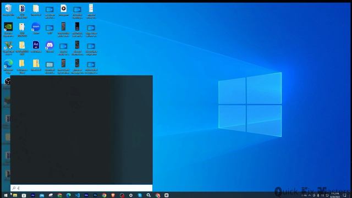Open Visual Studio Code from the taskbar
Screen dimensions: 352x198
78,195
